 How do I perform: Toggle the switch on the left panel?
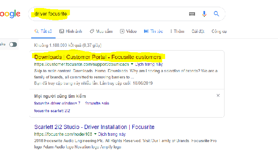13,45
